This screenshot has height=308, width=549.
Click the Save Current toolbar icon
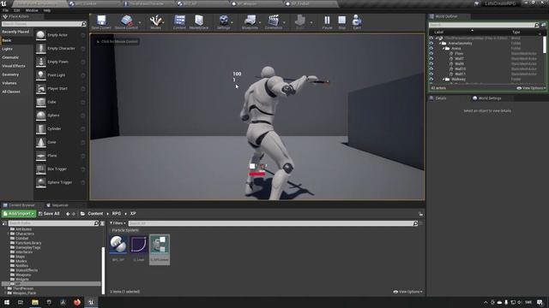(101, 21)
